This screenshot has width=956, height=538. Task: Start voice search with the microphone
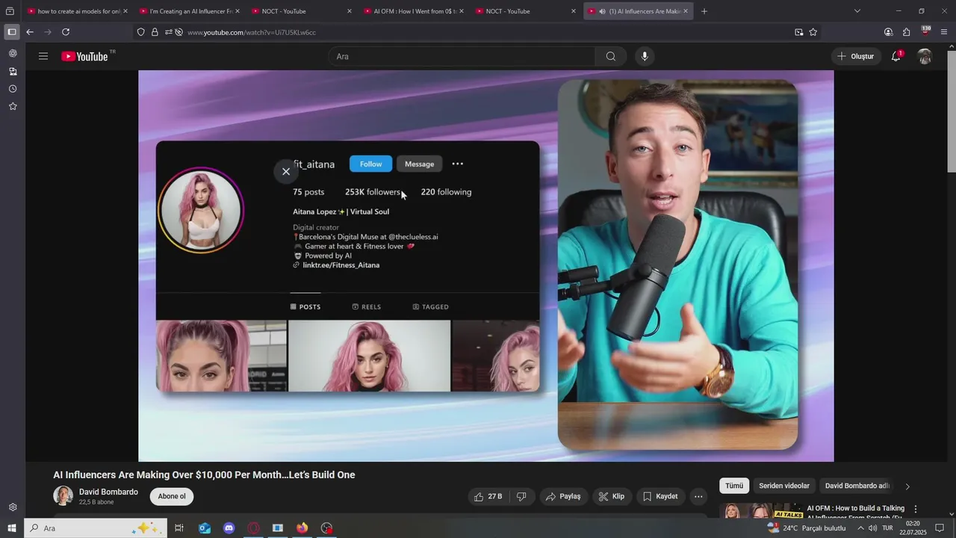pos(645,56)
